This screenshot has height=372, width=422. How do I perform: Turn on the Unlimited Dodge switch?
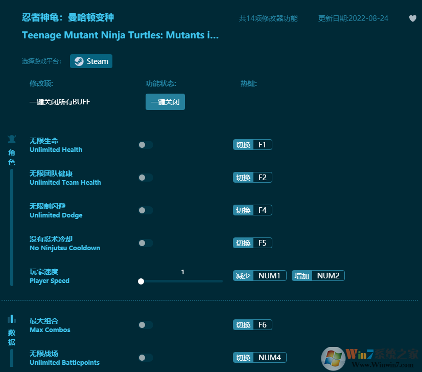point(145,210)
